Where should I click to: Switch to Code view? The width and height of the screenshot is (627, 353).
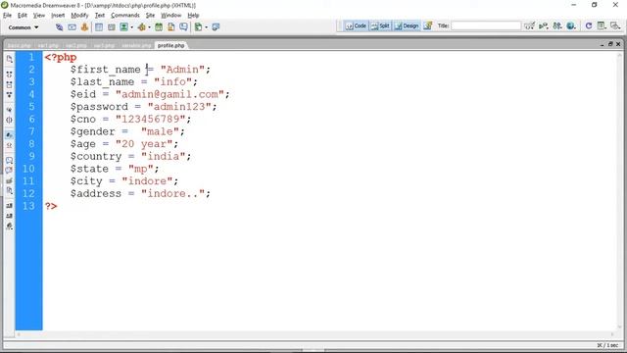click(356, 26)
